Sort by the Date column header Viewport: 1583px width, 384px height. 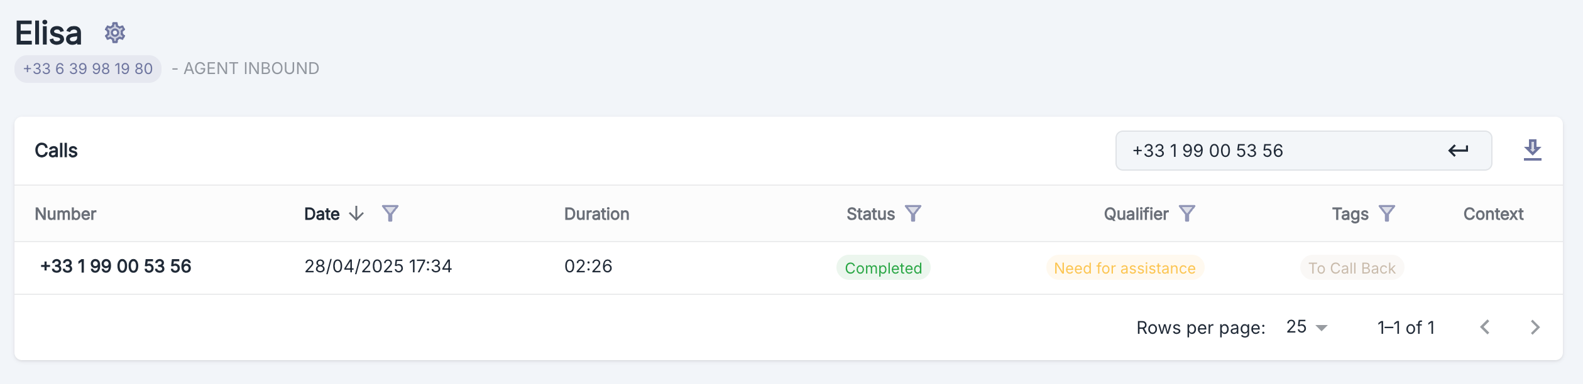pos(322,215)
